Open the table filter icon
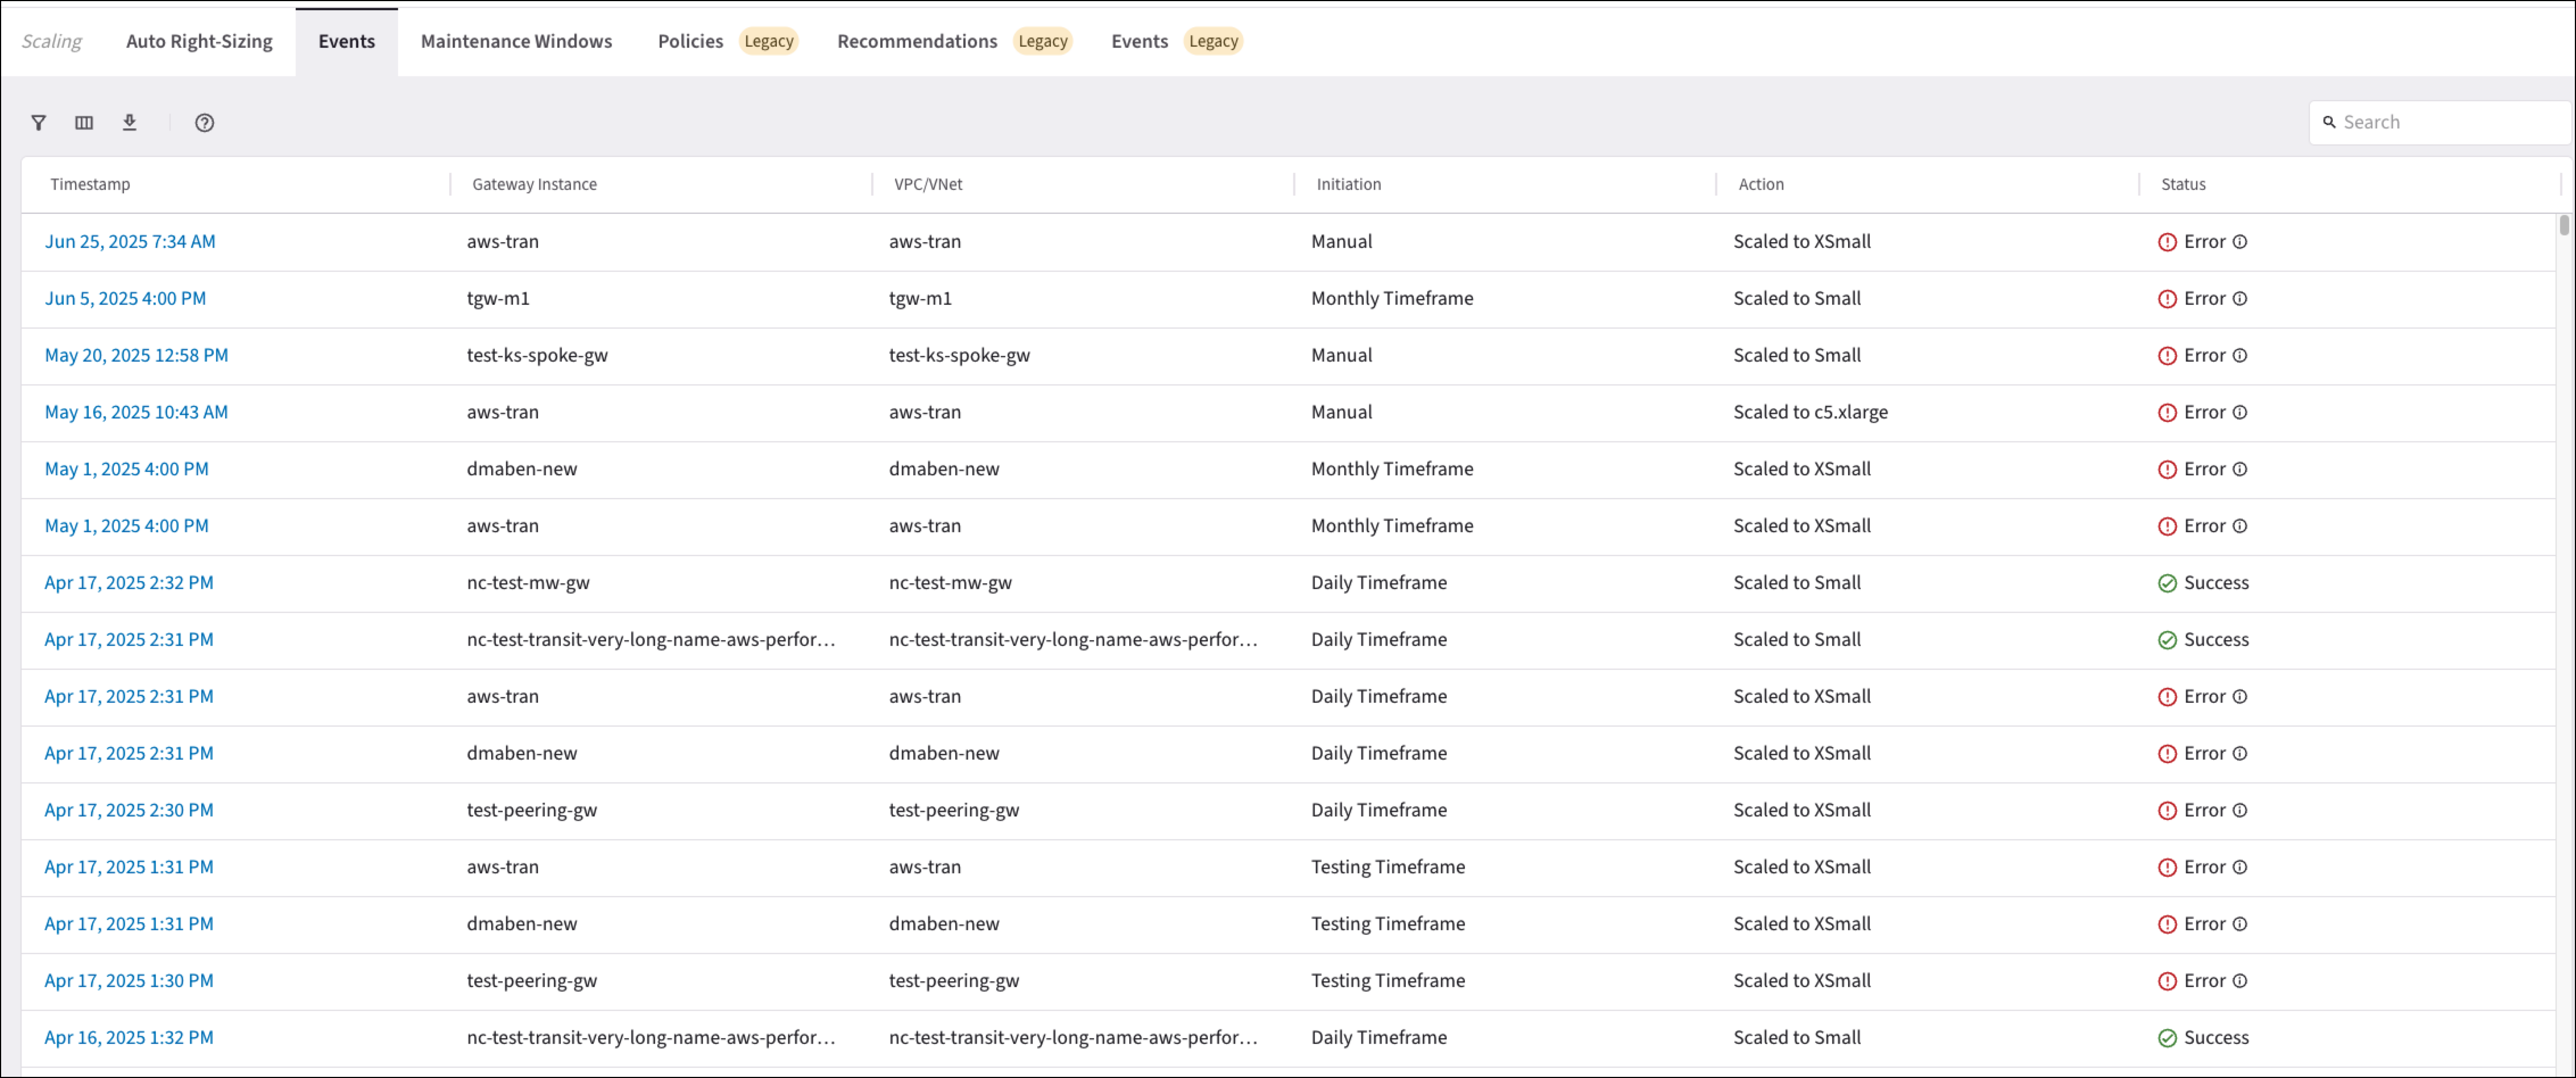This screenshot has height=1078, width=2576. [38, 123]
